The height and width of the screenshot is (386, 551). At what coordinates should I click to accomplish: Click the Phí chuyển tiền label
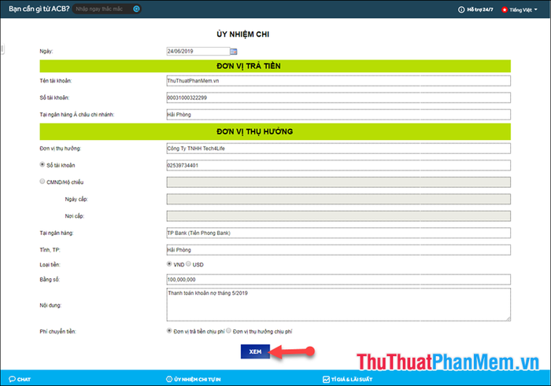click(57, 332)
